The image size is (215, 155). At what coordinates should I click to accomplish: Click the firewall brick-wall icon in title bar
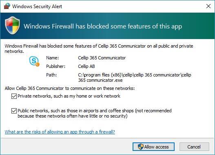[x=7, y=6]
